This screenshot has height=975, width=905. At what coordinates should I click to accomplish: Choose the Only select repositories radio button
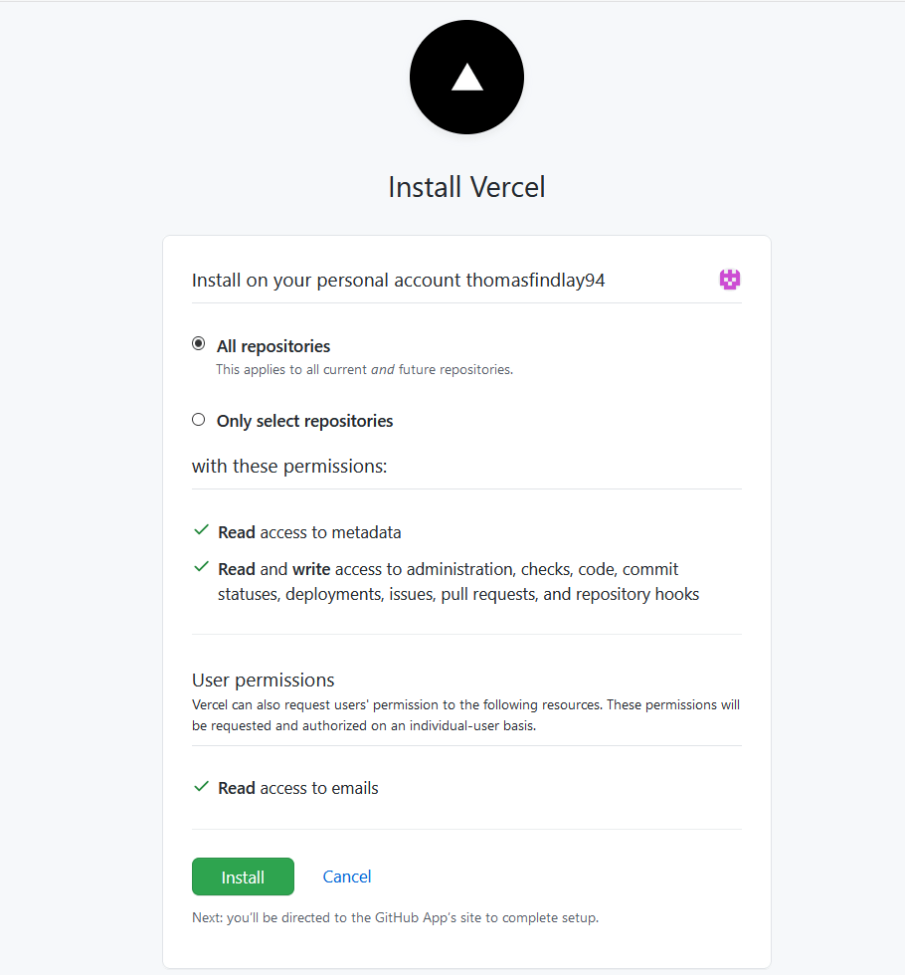(x=198, y=420)
